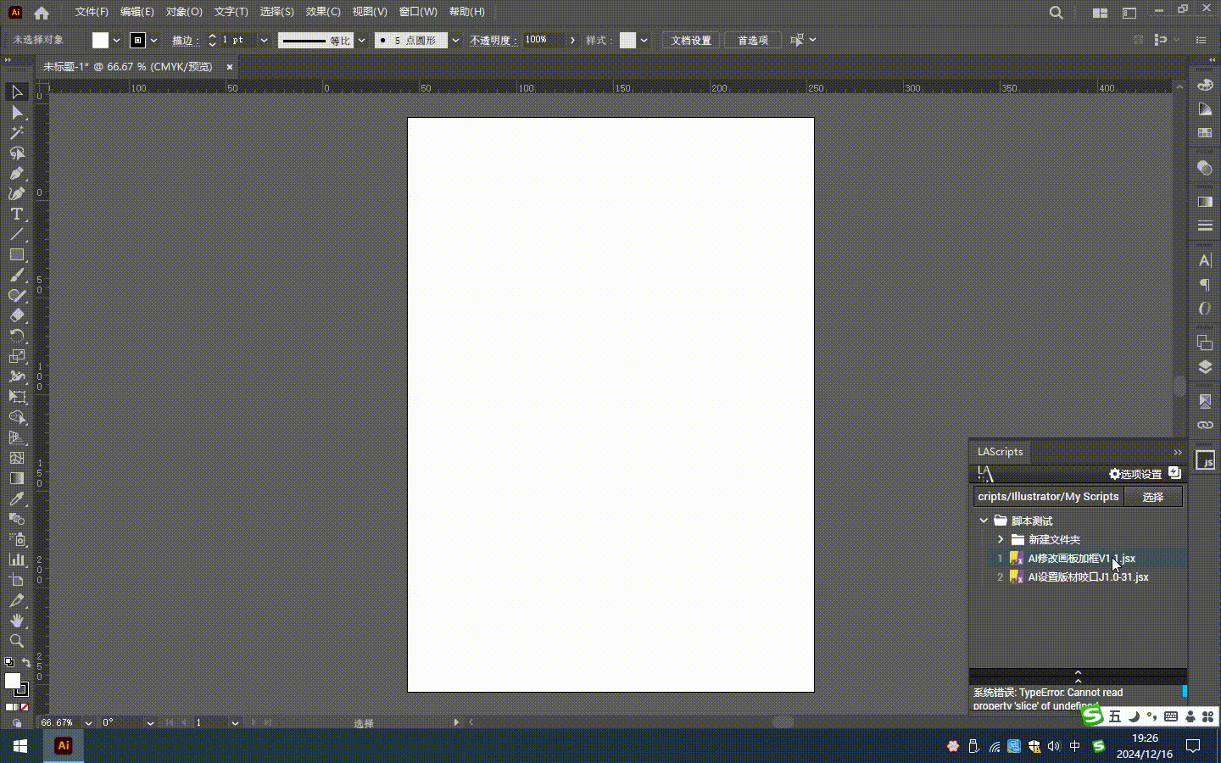Open the 编辑(E) menu
This screenshot has height=763, width=1221.
pos(137,12)
